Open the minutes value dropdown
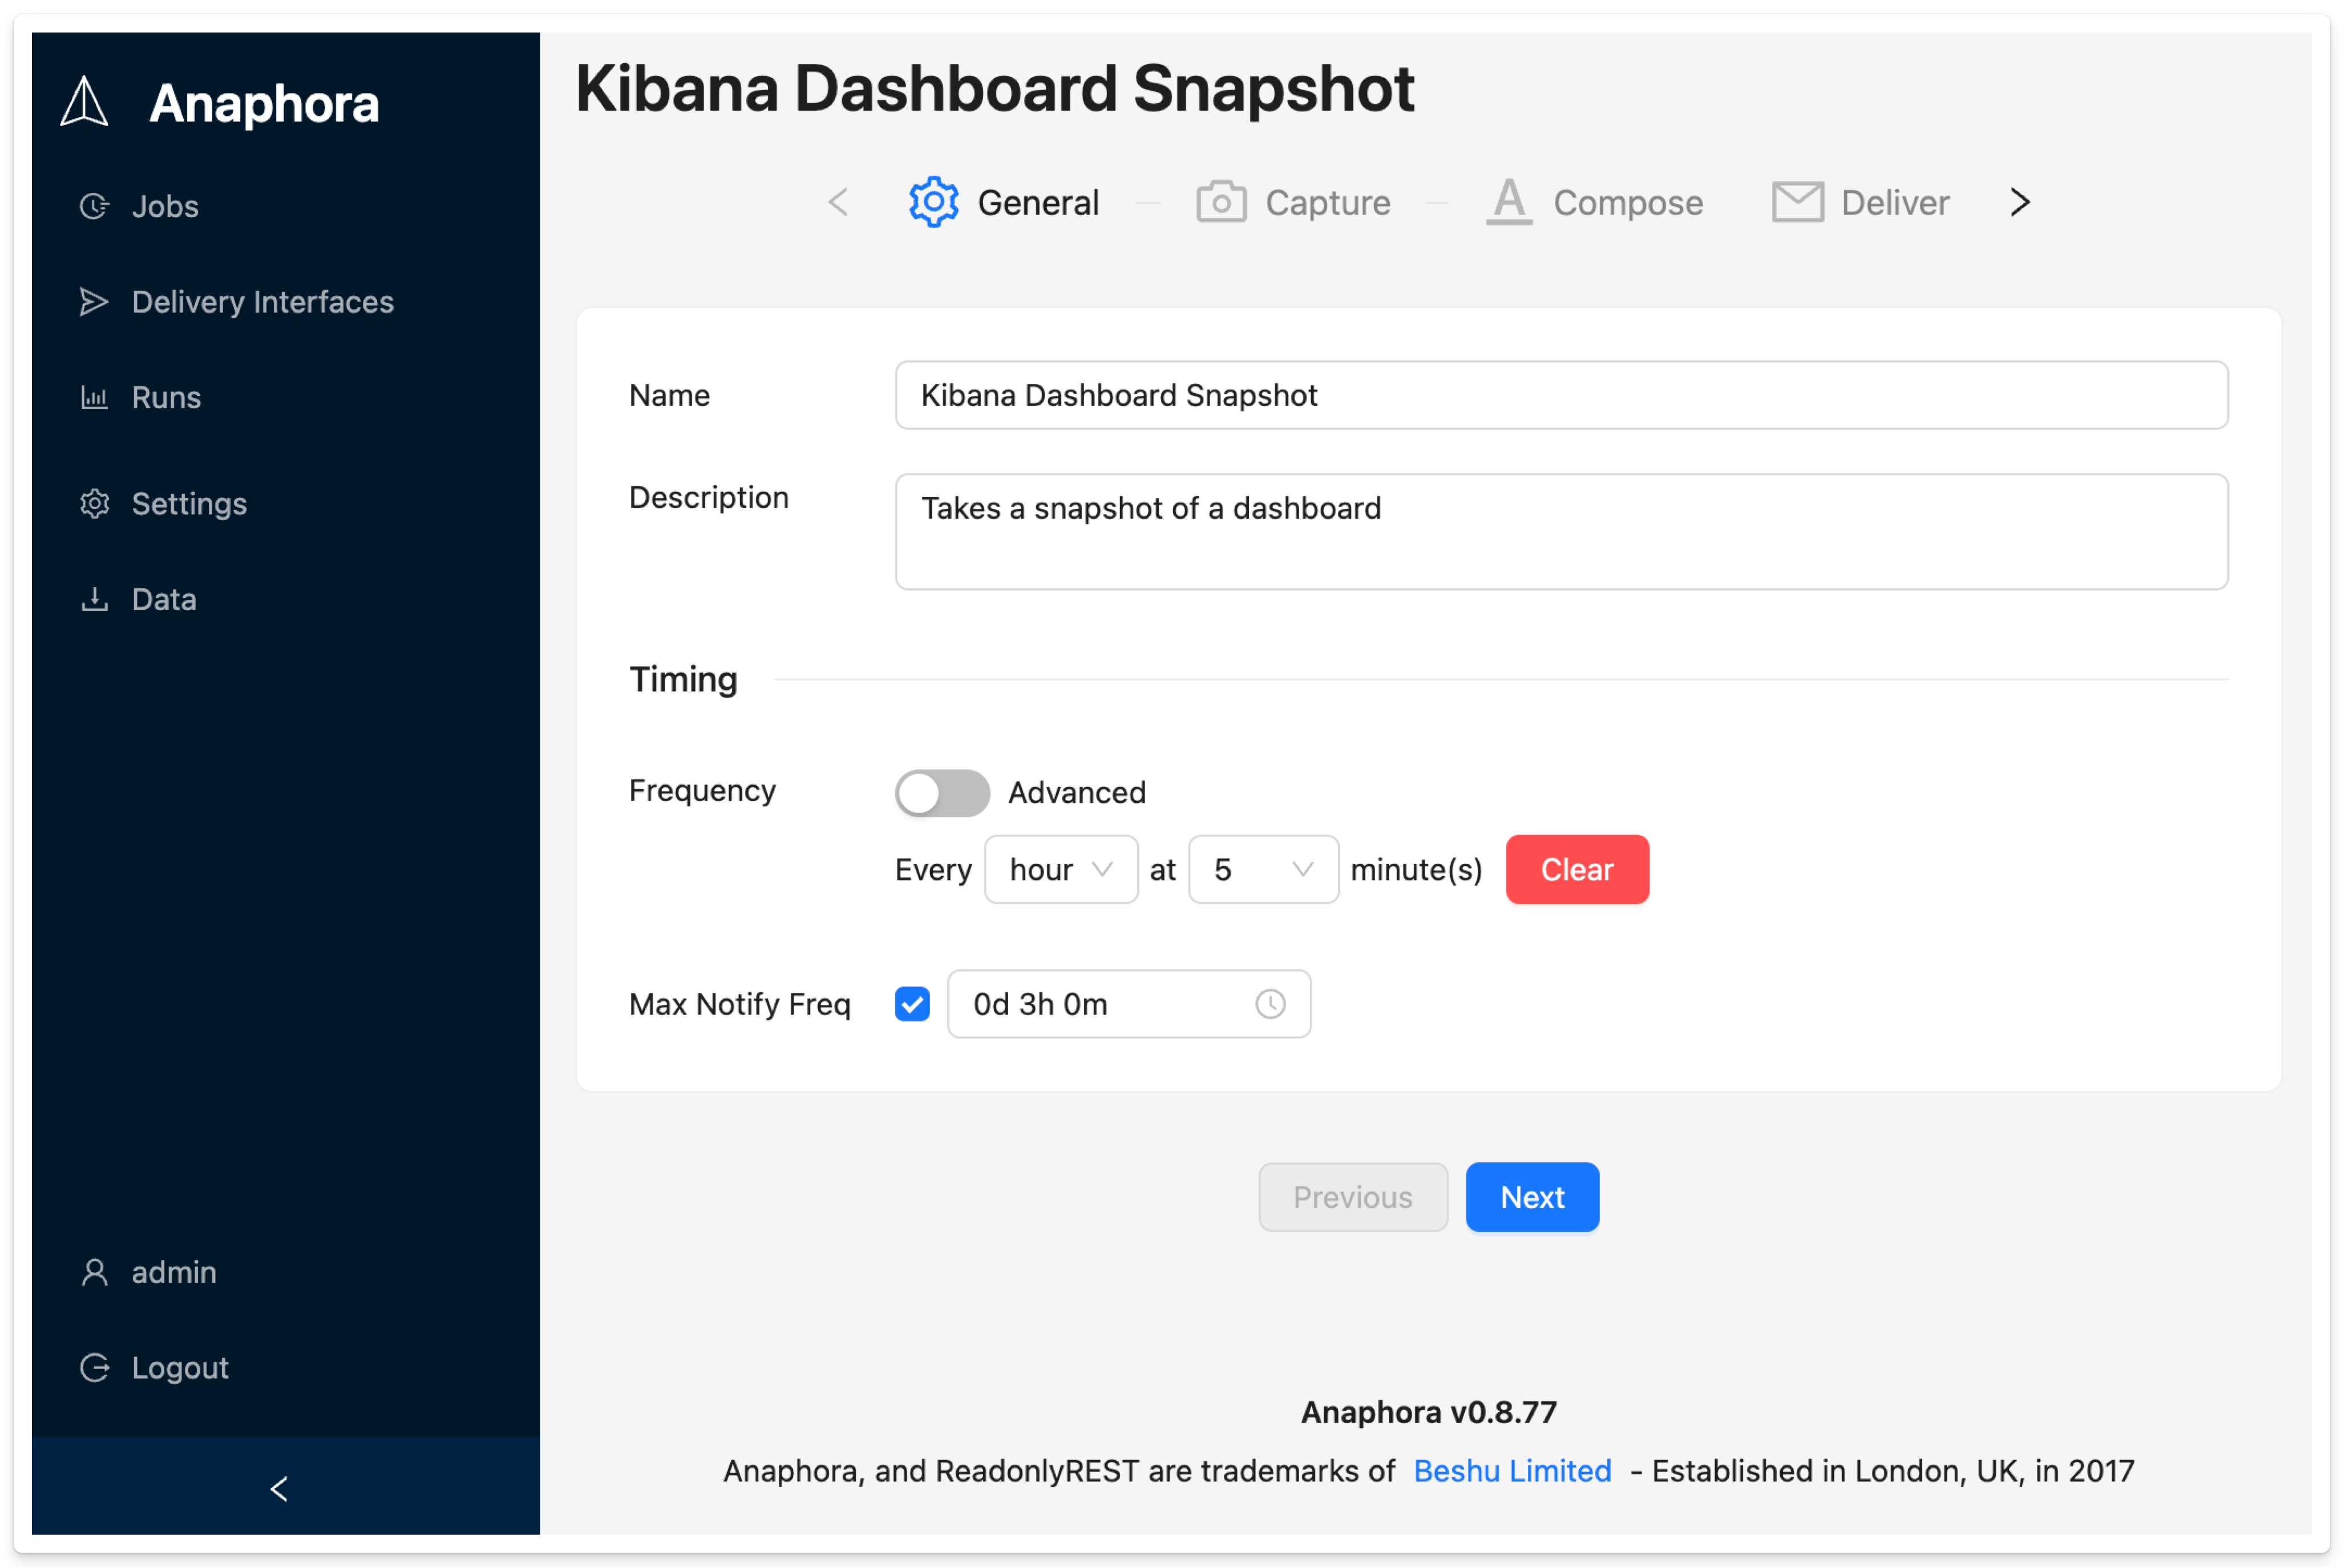Viewport: 2345px width, 1568px height. [x=1262, y=870]
